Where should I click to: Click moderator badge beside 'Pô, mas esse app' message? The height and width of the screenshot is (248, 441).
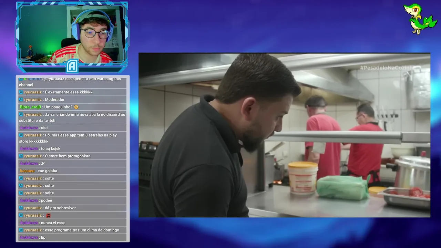21,135
